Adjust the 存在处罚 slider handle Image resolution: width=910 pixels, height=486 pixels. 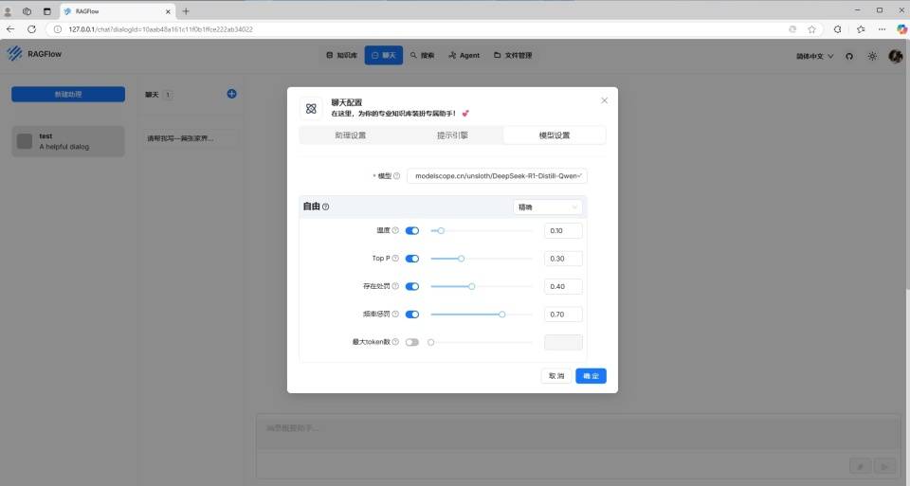click(472, 286)
